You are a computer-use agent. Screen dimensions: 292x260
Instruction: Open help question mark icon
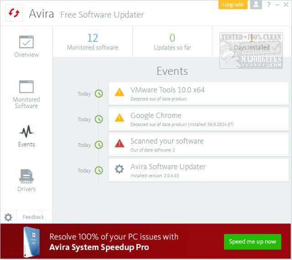point(269,5)
